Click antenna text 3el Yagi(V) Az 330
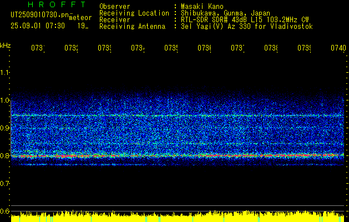 (x=216, y=27)
